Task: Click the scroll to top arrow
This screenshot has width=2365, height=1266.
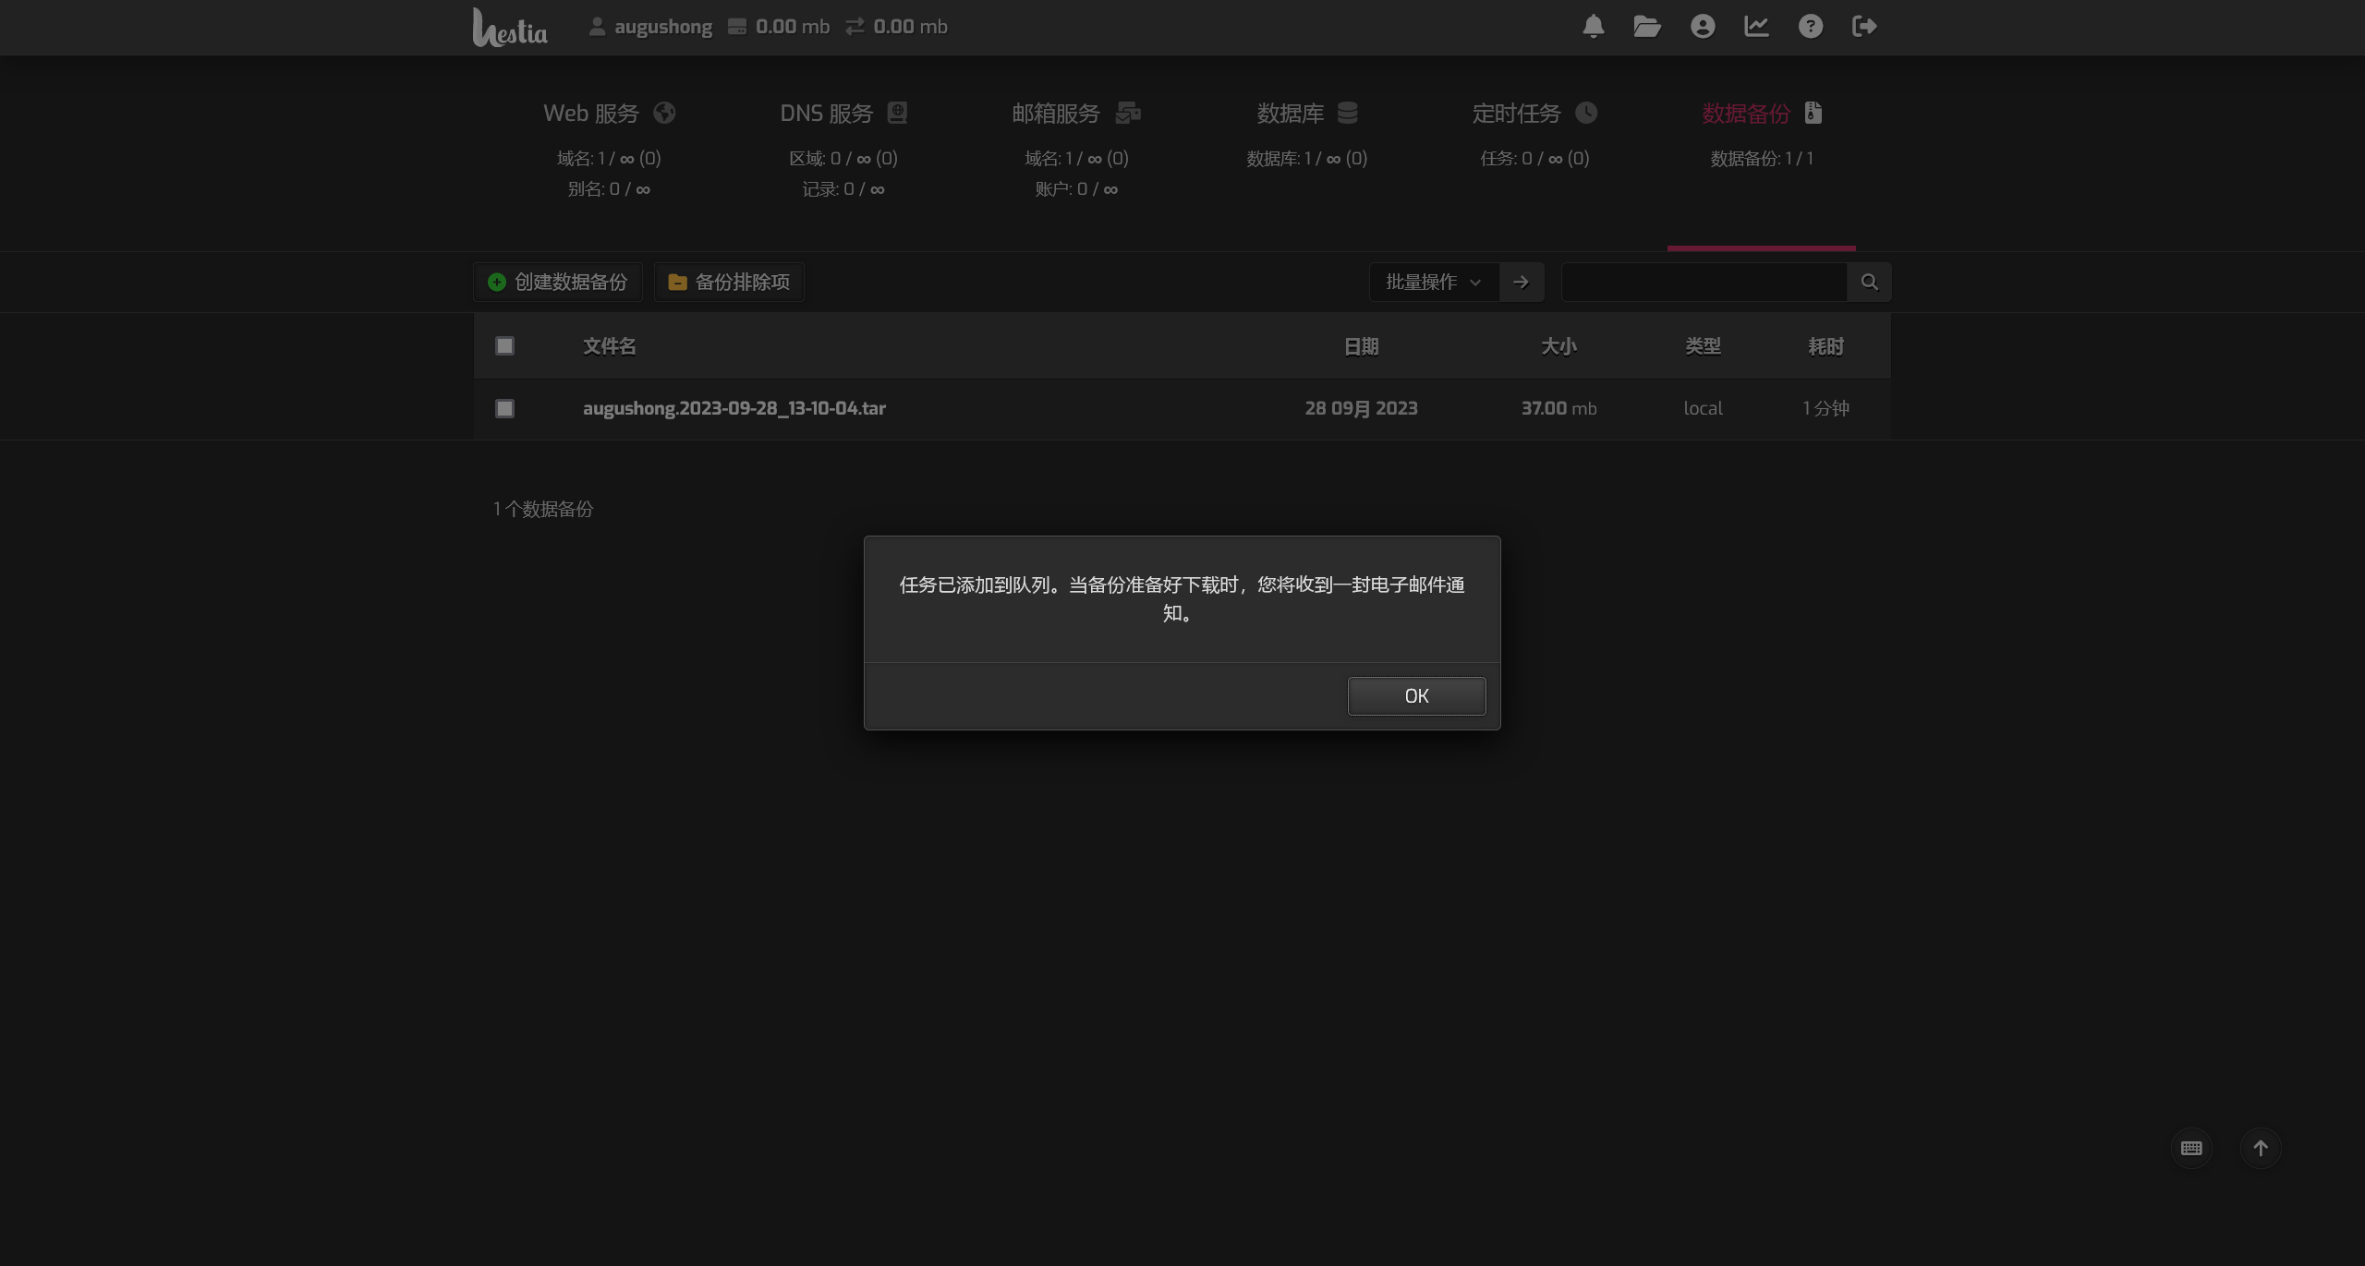Action: point(2260,1148)
